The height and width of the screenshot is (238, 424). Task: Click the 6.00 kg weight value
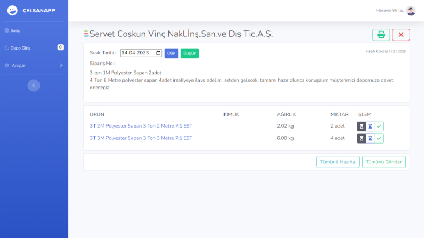click(x=286, y=138)
